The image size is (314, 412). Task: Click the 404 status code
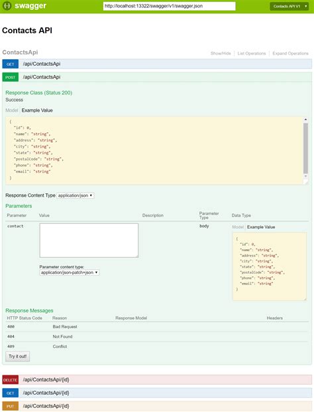11,337
